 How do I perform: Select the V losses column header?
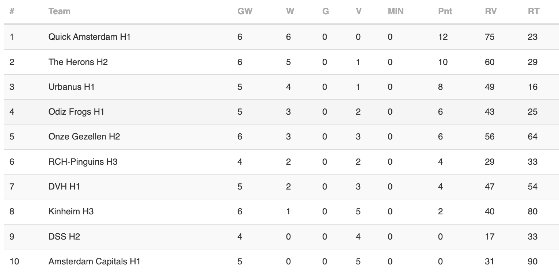click(359, 11)
